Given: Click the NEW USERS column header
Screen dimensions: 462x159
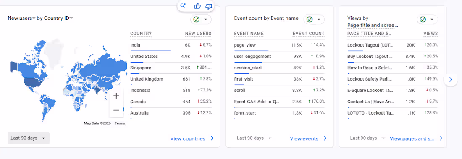Looking at the screenshot, I should coord(198,34).
